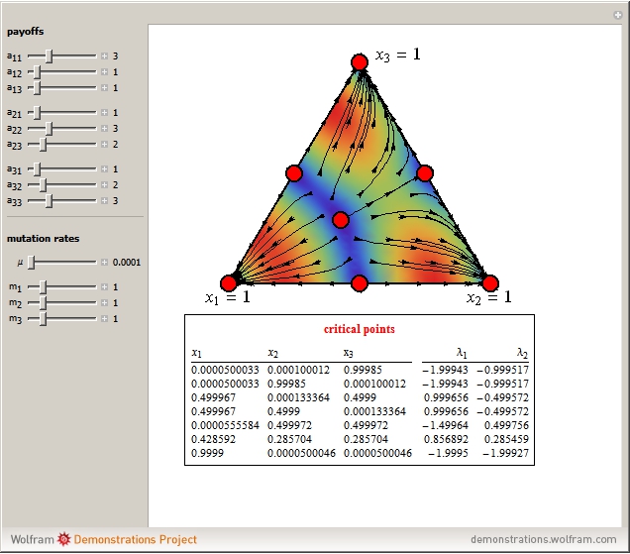Open the μ mutation rate plus control
This screenshot has height=554, width=630.
pos(104,262)
